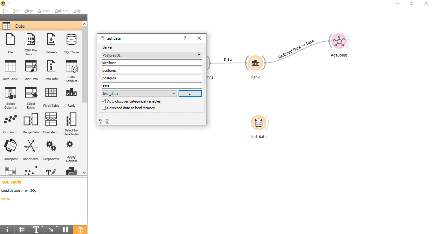Viewport: 434px width, 234px height.
Task: Expand the test_data table dropdown
Action: pos(139,93)
